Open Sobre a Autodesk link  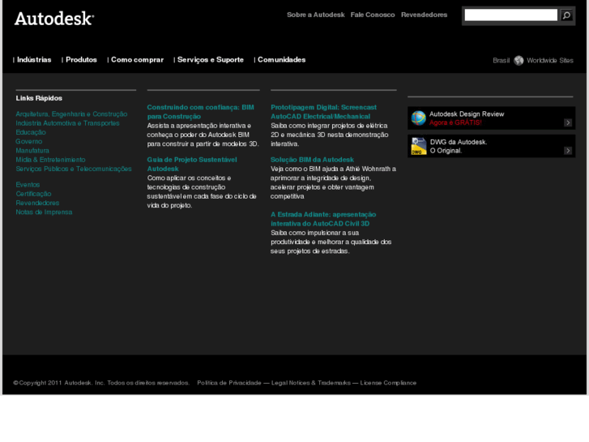point(315,15)
